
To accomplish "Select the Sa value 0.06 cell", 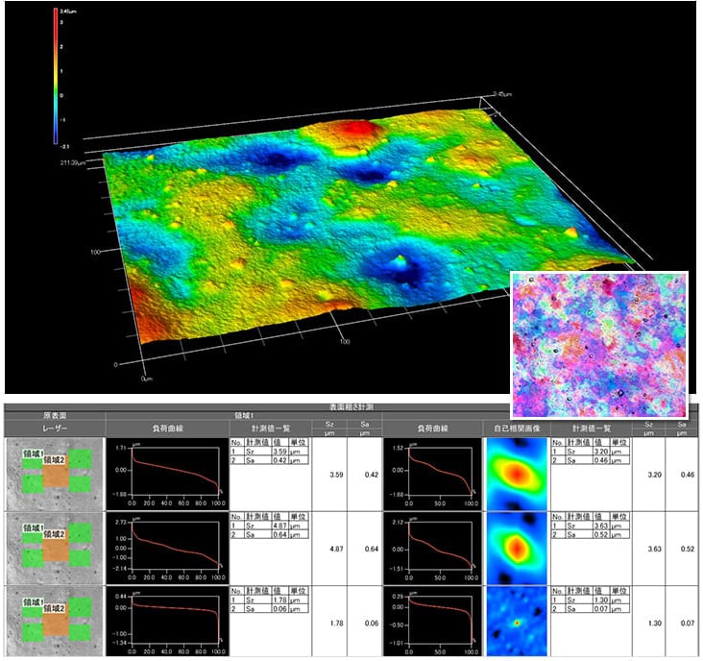I will point(365,623).
